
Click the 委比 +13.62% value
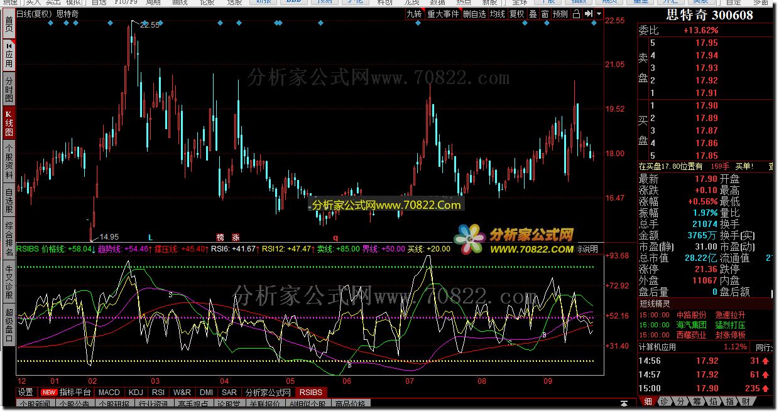click(700, 30)
